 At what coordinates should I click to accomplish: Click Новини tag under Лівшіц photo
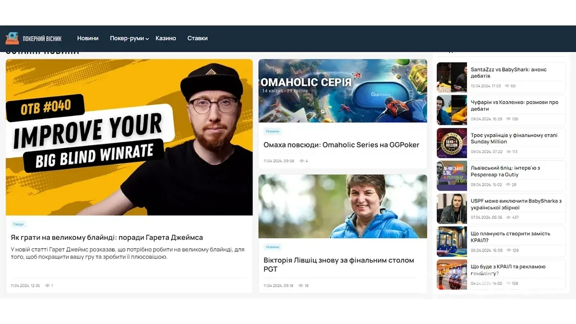[x=272, y=247]
